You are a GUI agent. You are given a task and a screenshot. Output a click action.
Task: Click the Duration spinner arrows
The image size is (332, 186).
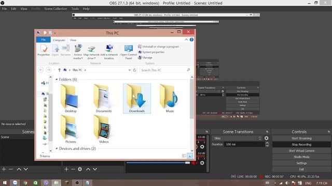pos(267,144)
